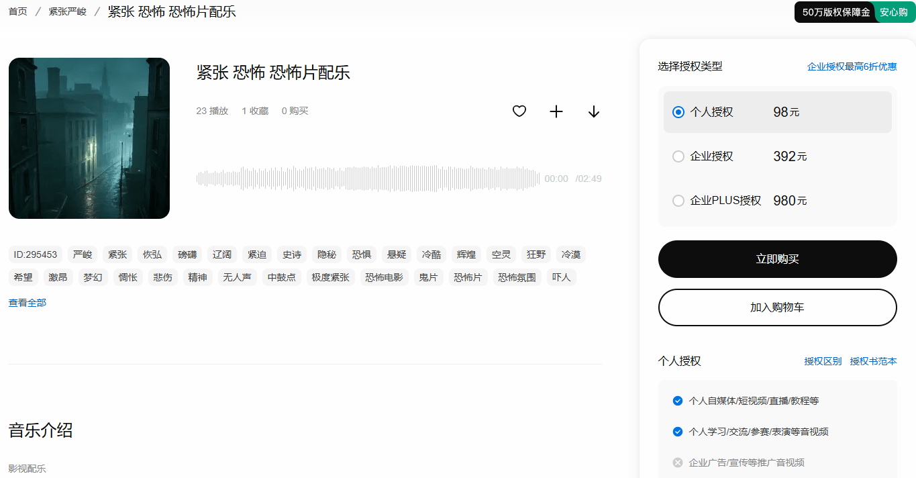This screenshot has height=478, width=916.
Task: Open the 精神 tag
Action: tap(198, 277)
